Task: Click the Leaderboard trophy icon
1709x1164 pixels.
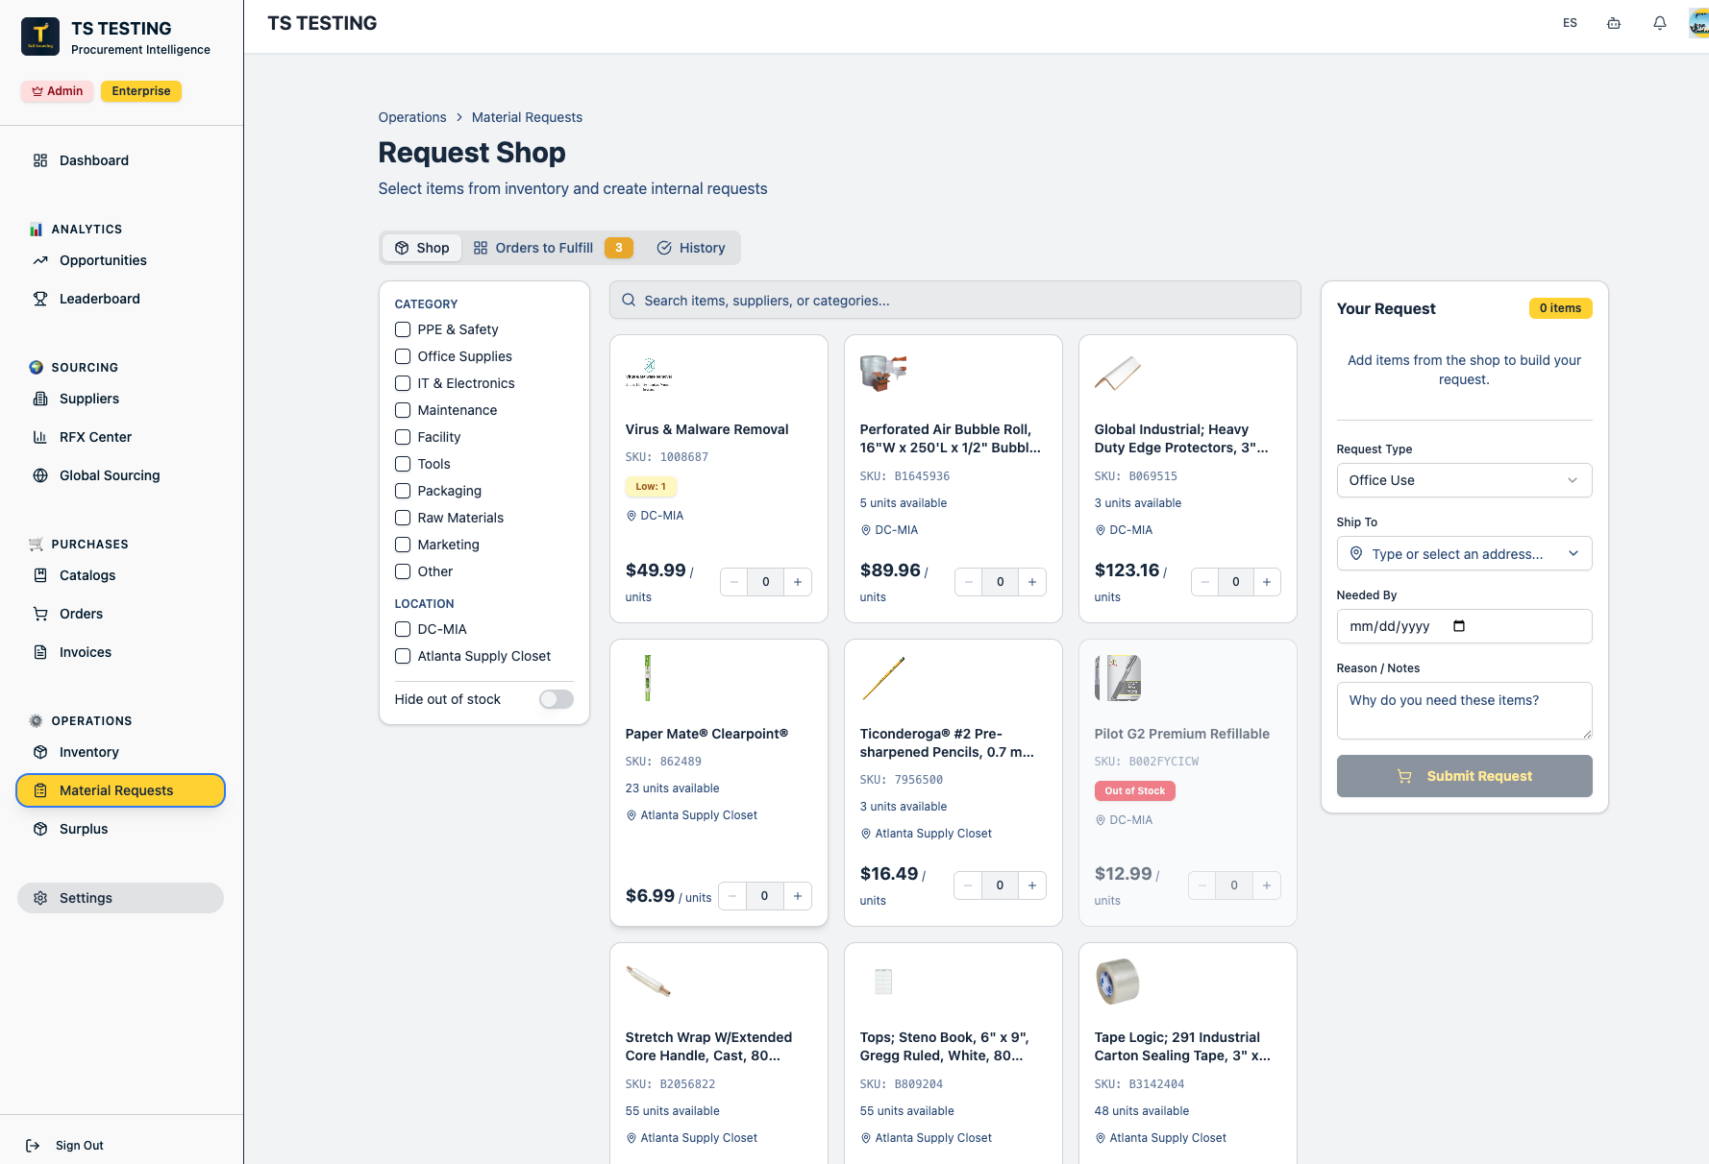Action: click(40, 299)
